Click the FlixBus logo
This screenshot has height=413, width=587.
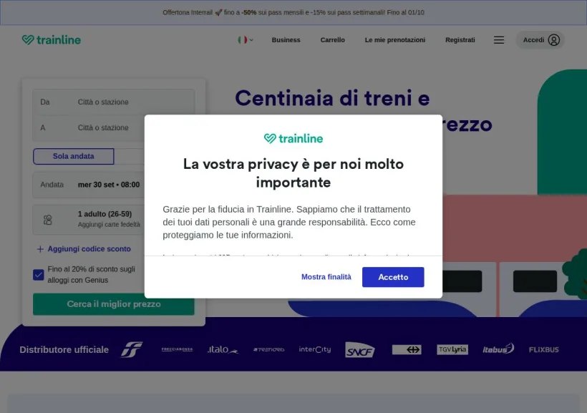tap(543, 349)
